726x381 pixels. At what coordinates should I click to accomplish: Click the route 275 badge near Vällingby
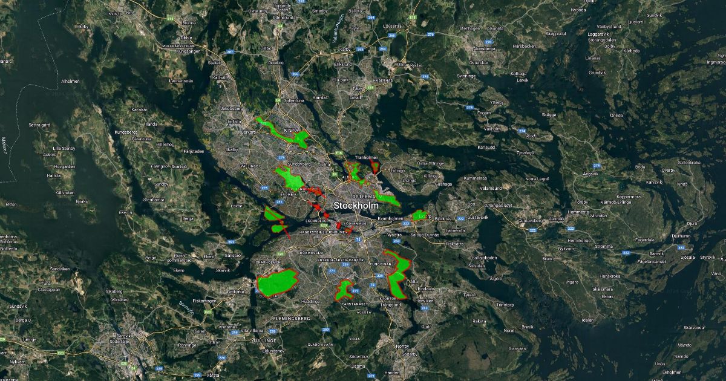(x=264, y=187)
